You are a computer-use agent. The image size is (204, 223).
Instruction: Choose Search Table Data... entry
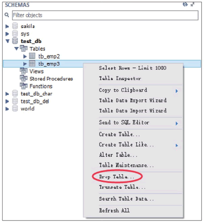(x=126, y=199)
